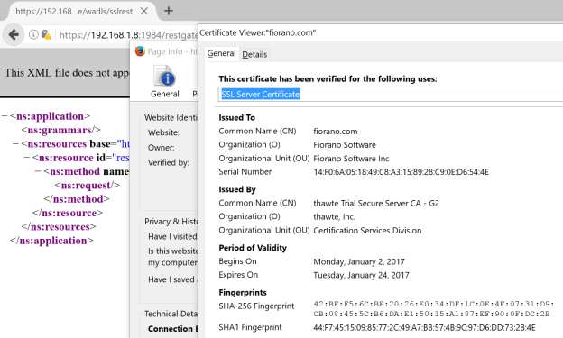The image size is (563, 338).
Task: Collapse the ns:application XML node
Action: pos(5,116)
